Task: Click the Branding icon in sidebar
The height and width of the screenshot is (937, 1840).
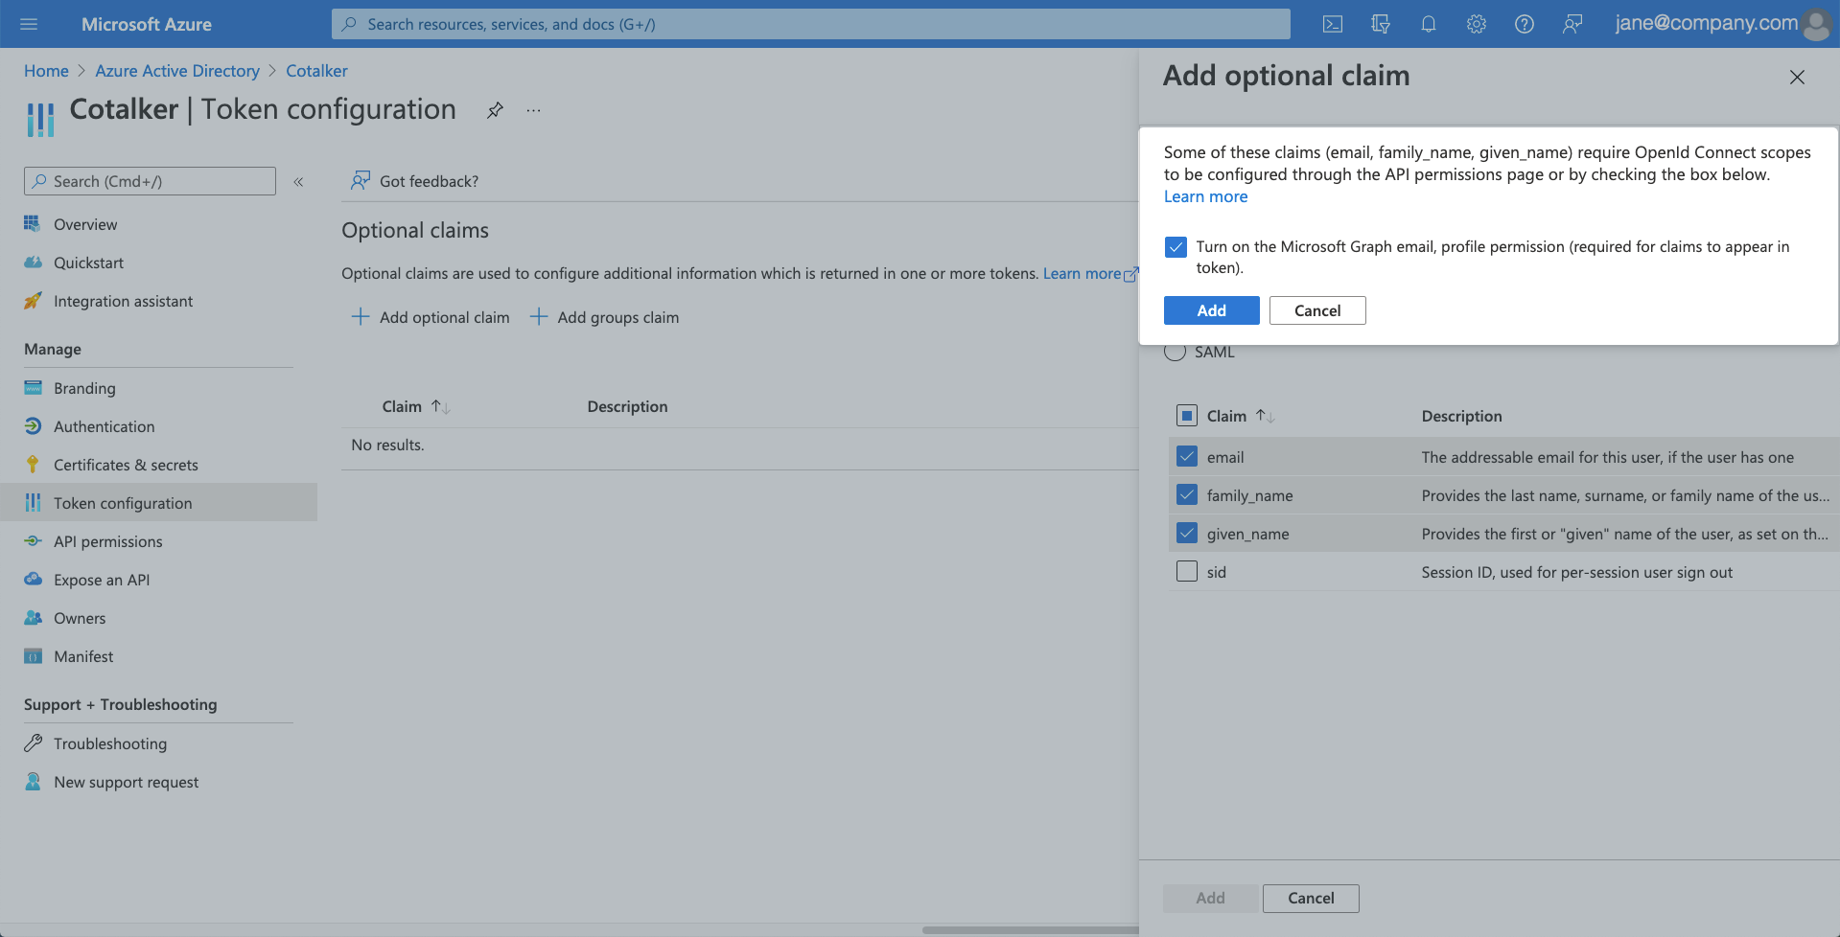Action: tap(33, 387)
